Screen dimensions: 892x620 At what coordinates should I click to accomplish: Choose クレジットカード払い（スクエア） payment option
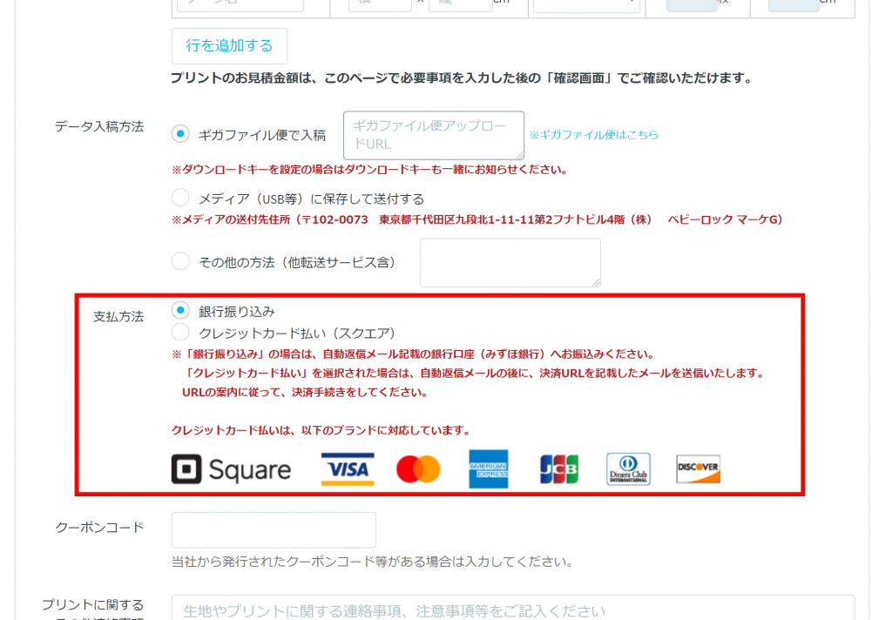pyautogui.click(x=180, y=333)
